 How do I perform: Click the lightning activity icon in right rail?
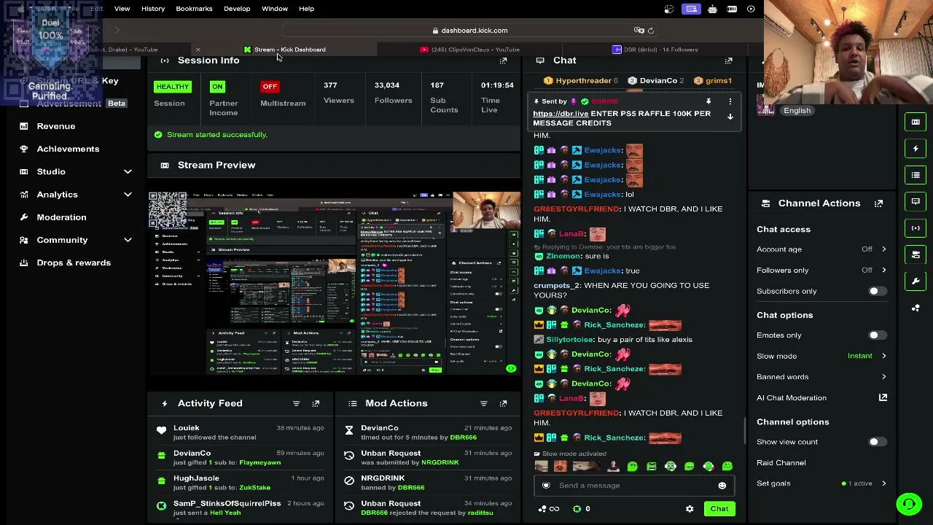pos(916,149)
